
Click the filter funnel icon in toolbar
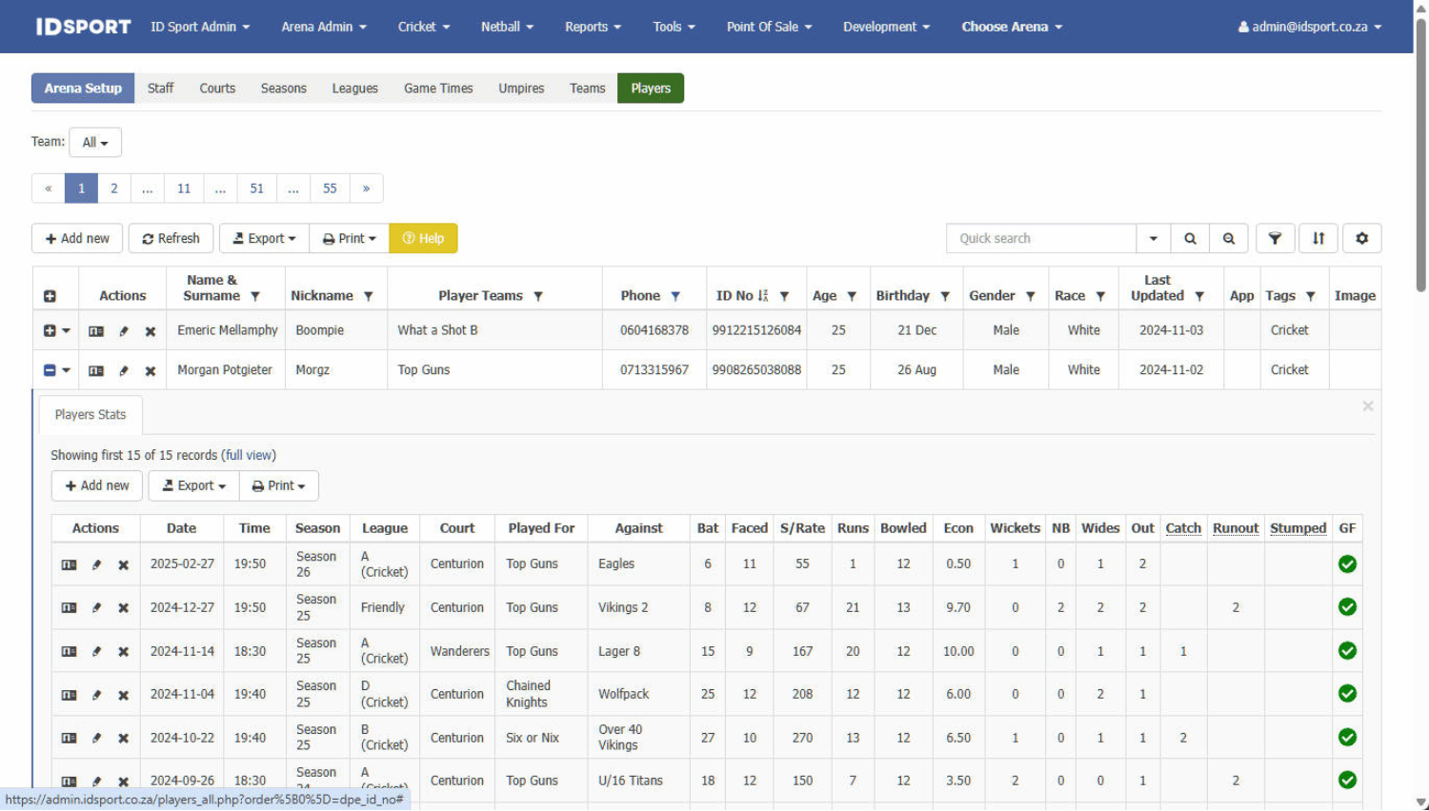(1275, 239)
